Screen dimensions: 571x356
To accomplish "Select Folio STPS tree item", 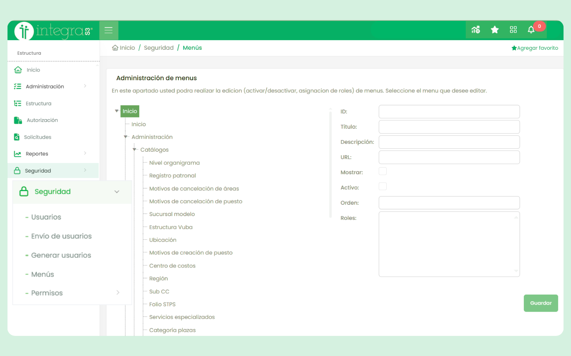I will click(x=162, y=304).
